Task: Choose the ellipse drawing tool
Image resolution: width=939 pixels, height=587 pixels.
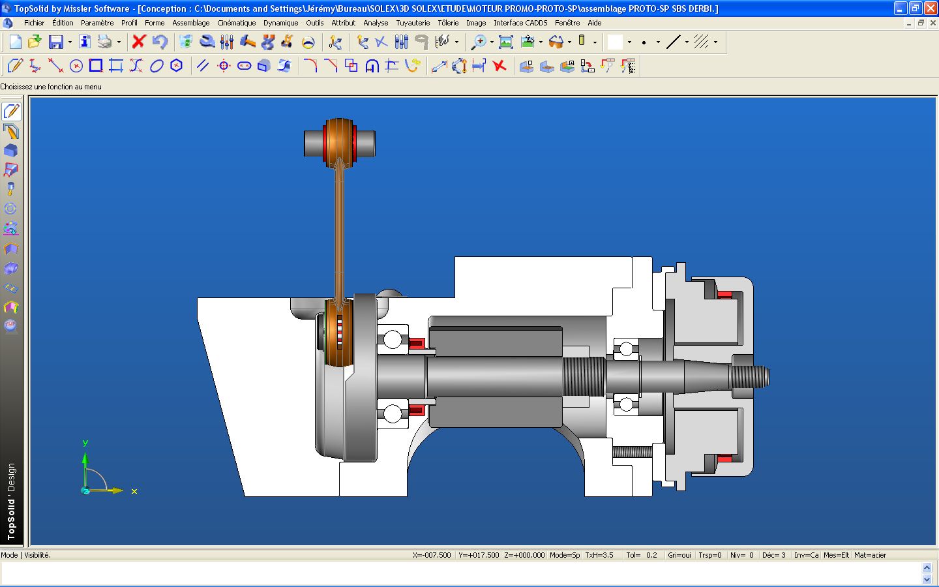Action: point(156,66)
